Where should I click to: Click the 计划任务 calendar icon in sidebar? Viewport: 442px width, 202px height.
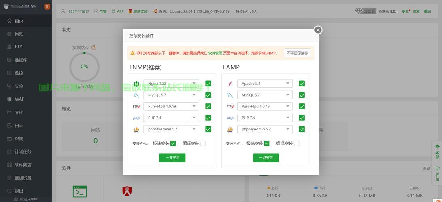pos(9,151)
